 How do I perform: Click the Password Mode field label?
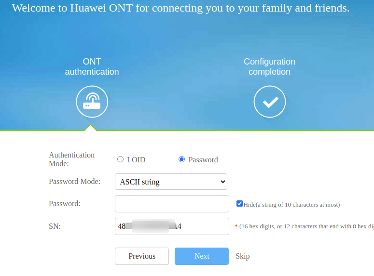click(x=75, y=182)
